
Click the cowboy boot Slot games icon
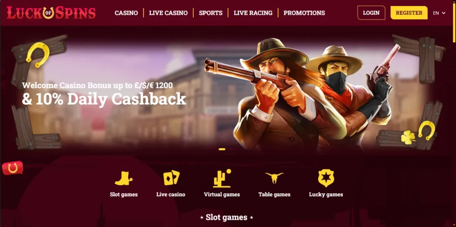tap(124, 178)
